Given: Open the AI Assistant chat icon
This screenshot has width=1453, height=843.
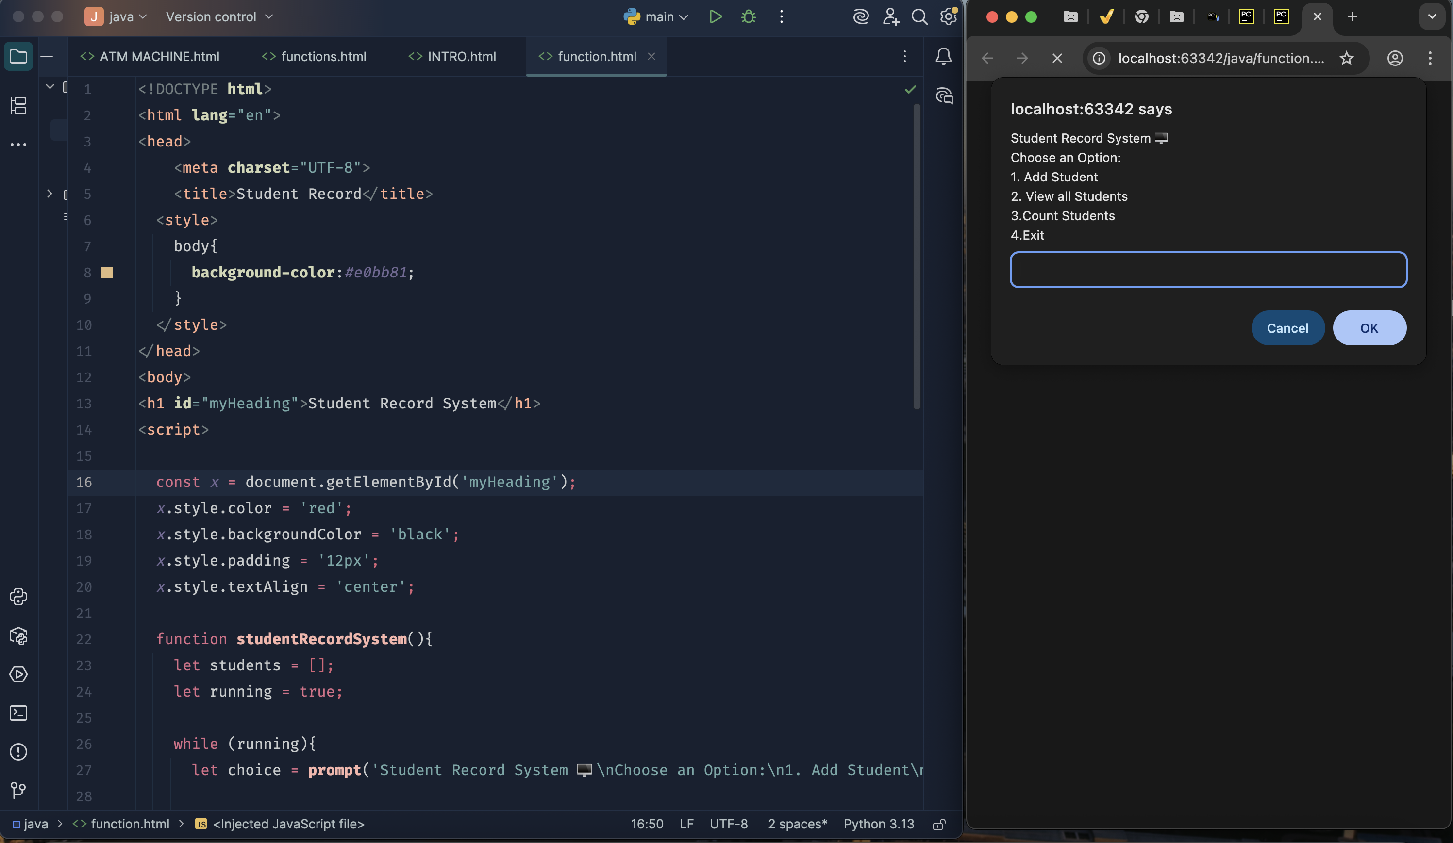Looking at the screenshot, I should point(944,96).
